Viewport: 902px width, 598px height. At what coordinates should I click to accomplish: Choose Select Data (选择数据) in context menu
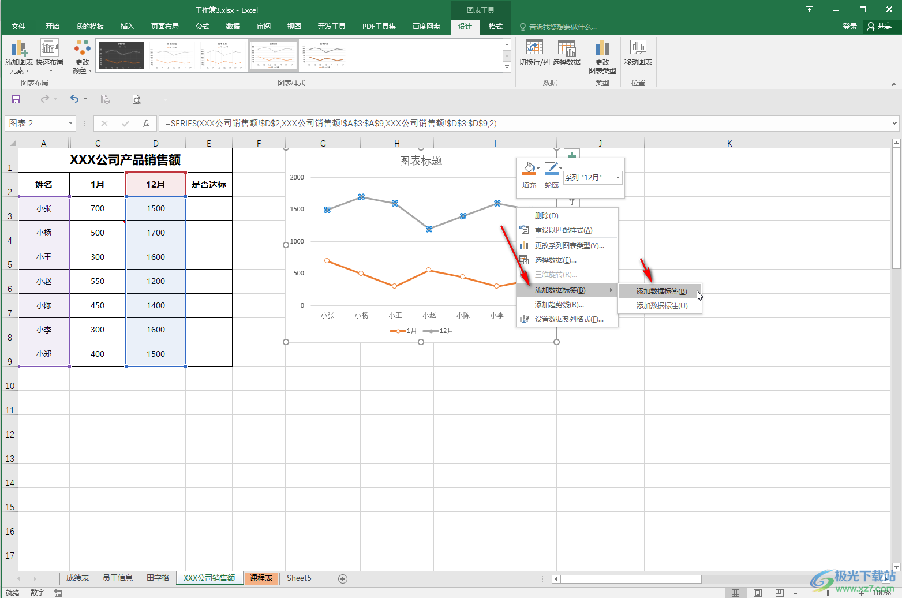[x=568, y=260]
